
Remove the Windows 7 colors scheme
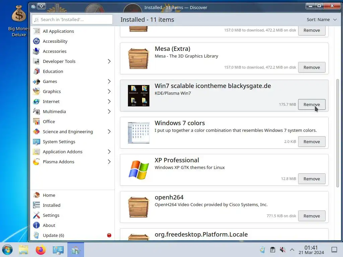[312, 142]
